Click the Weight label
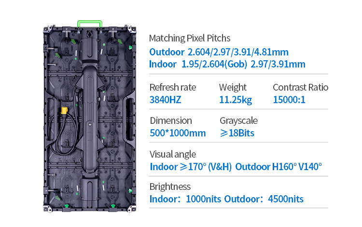362x227 pixels. [233, 87]
